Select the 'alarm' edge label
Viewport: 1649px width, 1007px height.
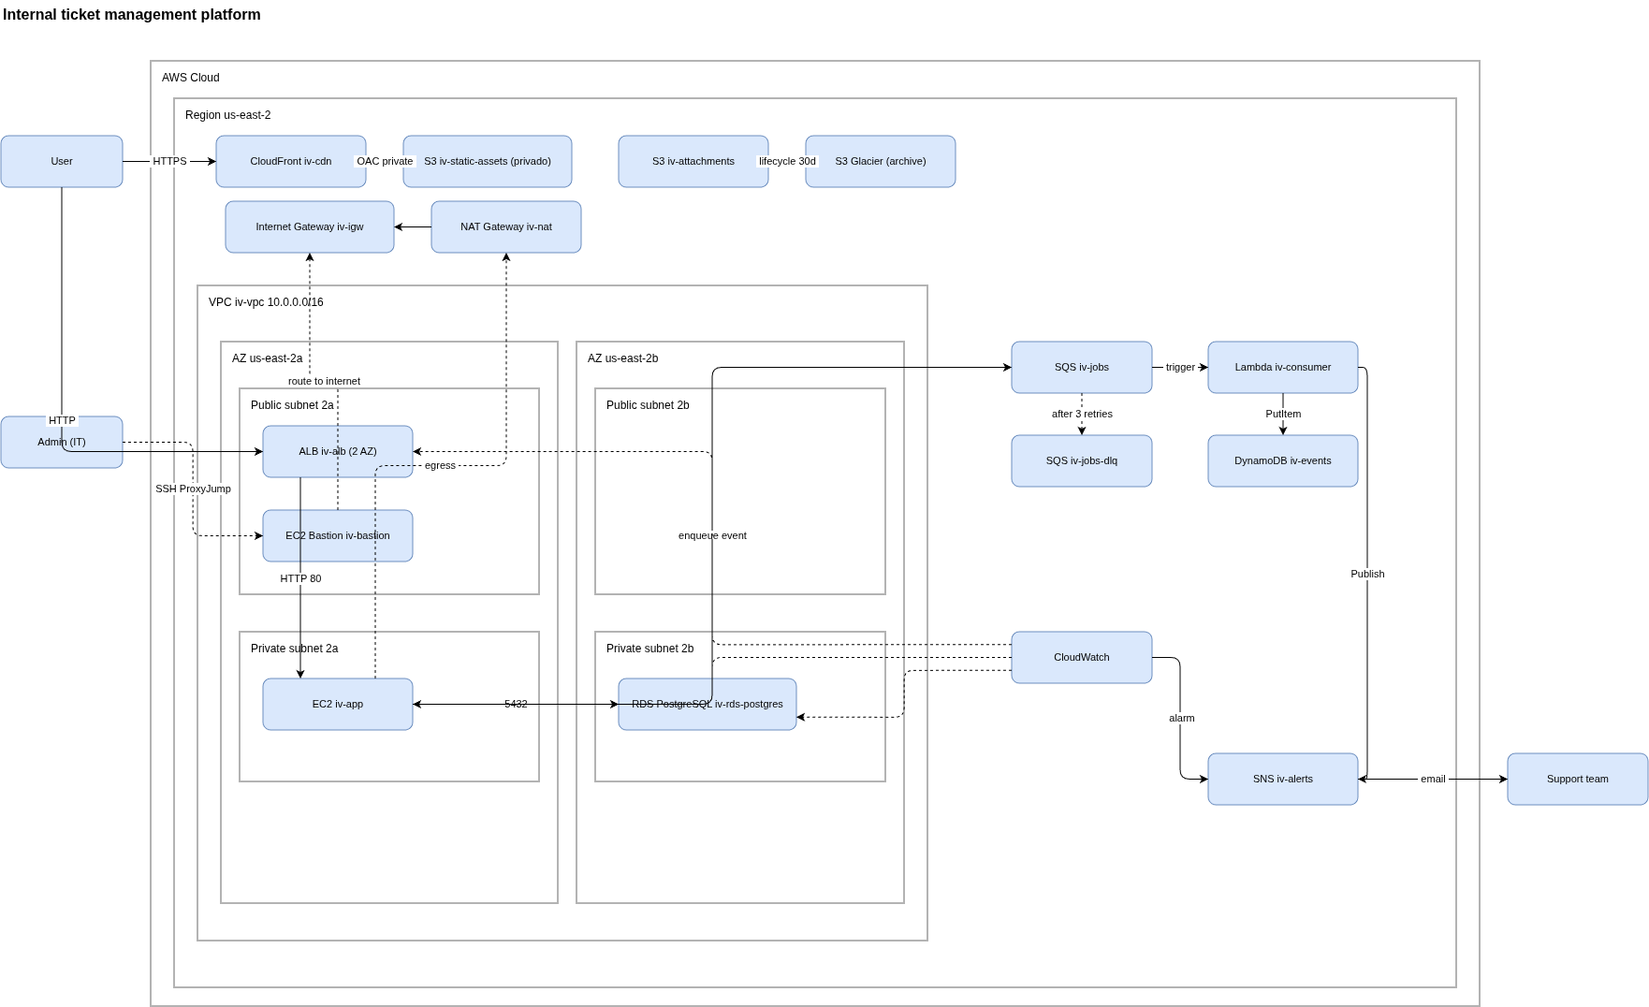point(1182,718)
